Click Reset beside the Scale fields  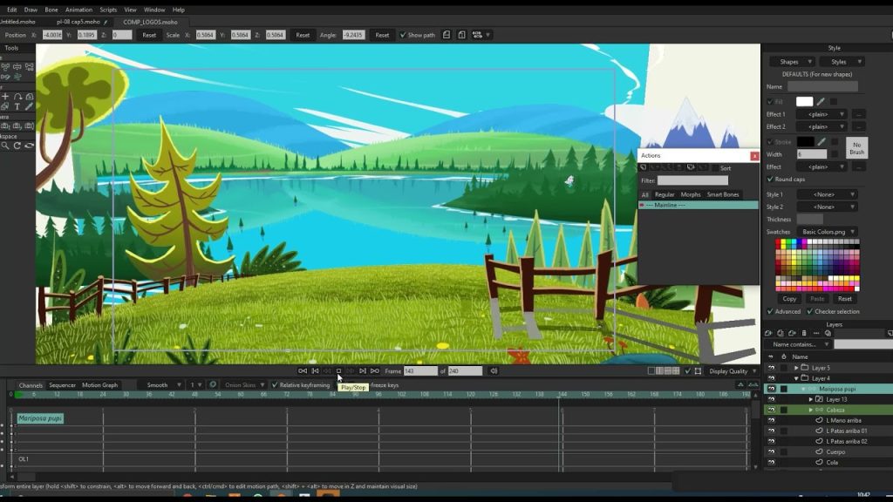tap(303, 35)
